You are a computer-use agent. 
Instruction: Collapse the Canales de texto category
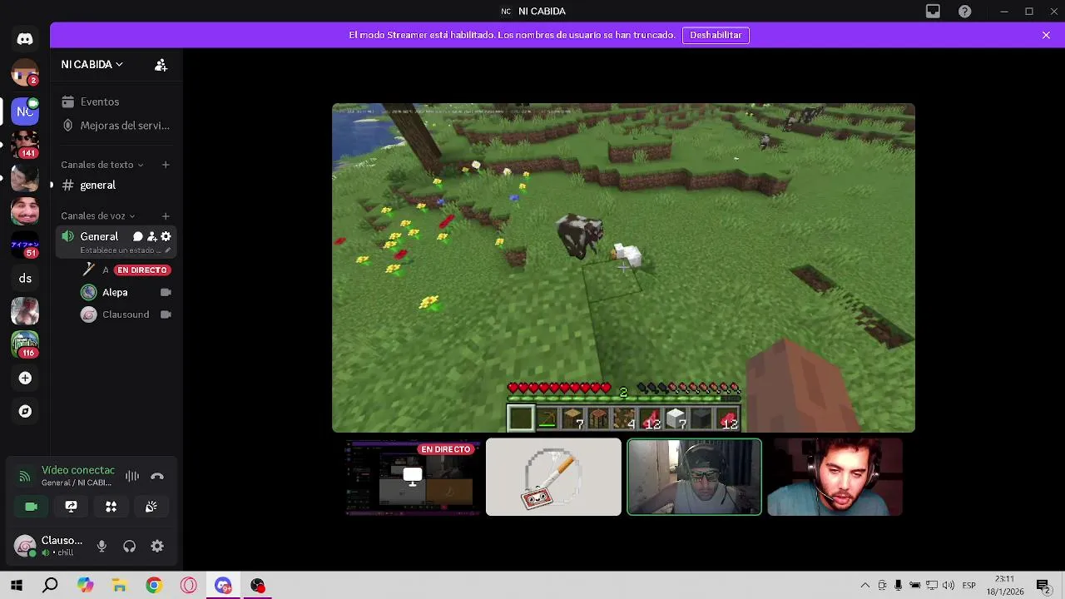coord(102,165)
